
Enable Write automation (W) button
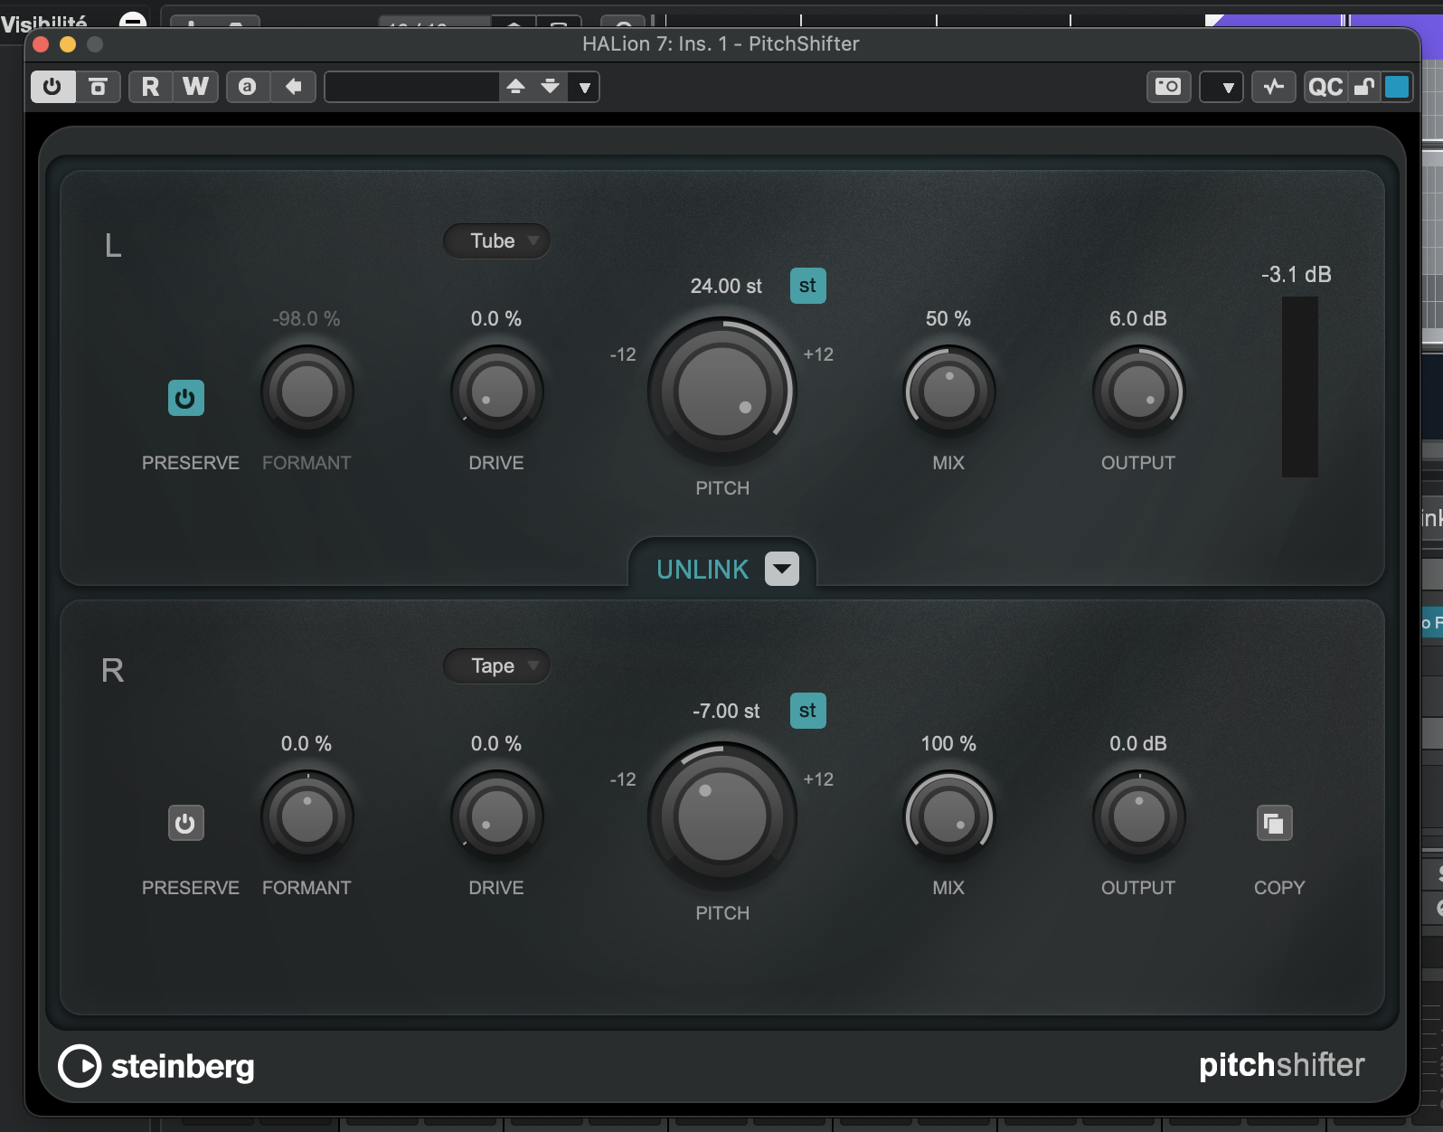(195, 87)
